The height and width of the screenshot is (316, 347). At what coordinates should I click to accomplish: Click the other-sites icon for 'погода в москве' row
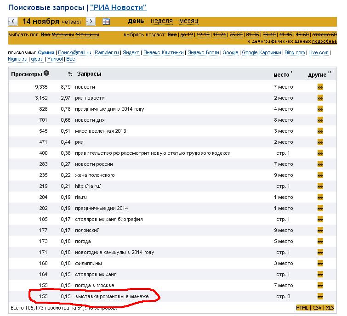tap(320, 285)
